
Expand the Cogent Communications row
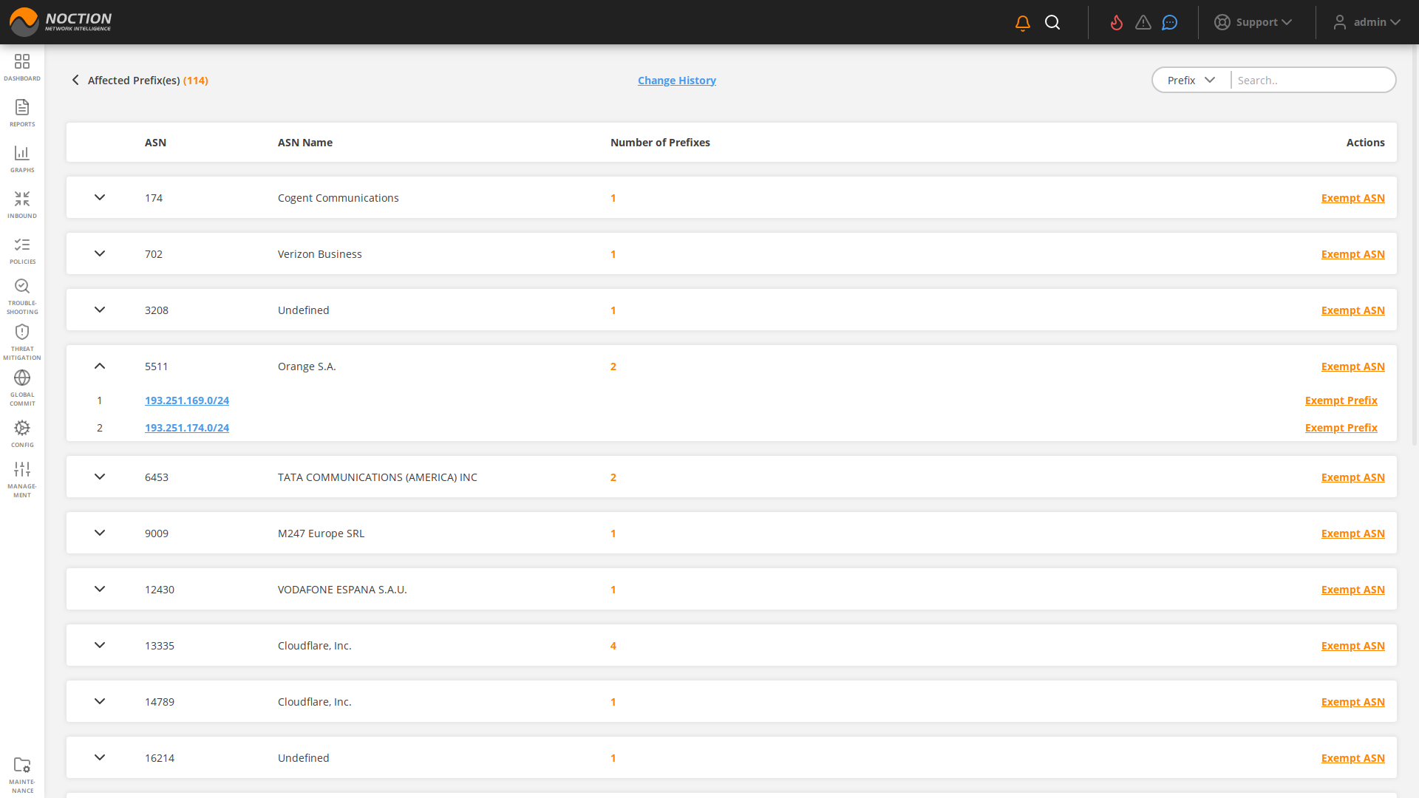pos(100,197)
